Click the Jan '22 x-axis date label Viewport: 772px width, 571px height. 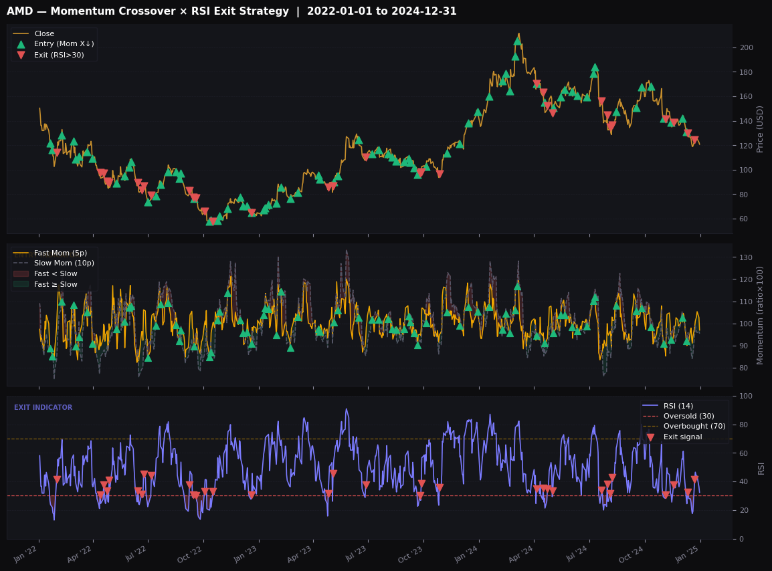click(25, 554)
